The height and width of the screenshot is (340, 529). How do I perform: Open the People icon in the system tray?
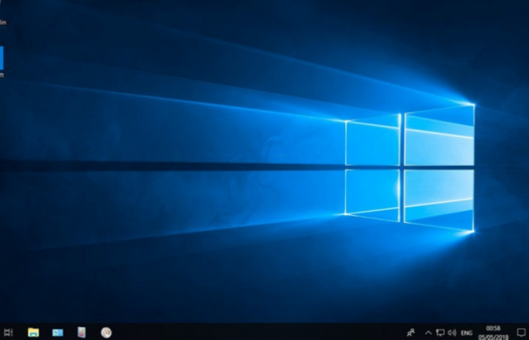coord(411,332)
